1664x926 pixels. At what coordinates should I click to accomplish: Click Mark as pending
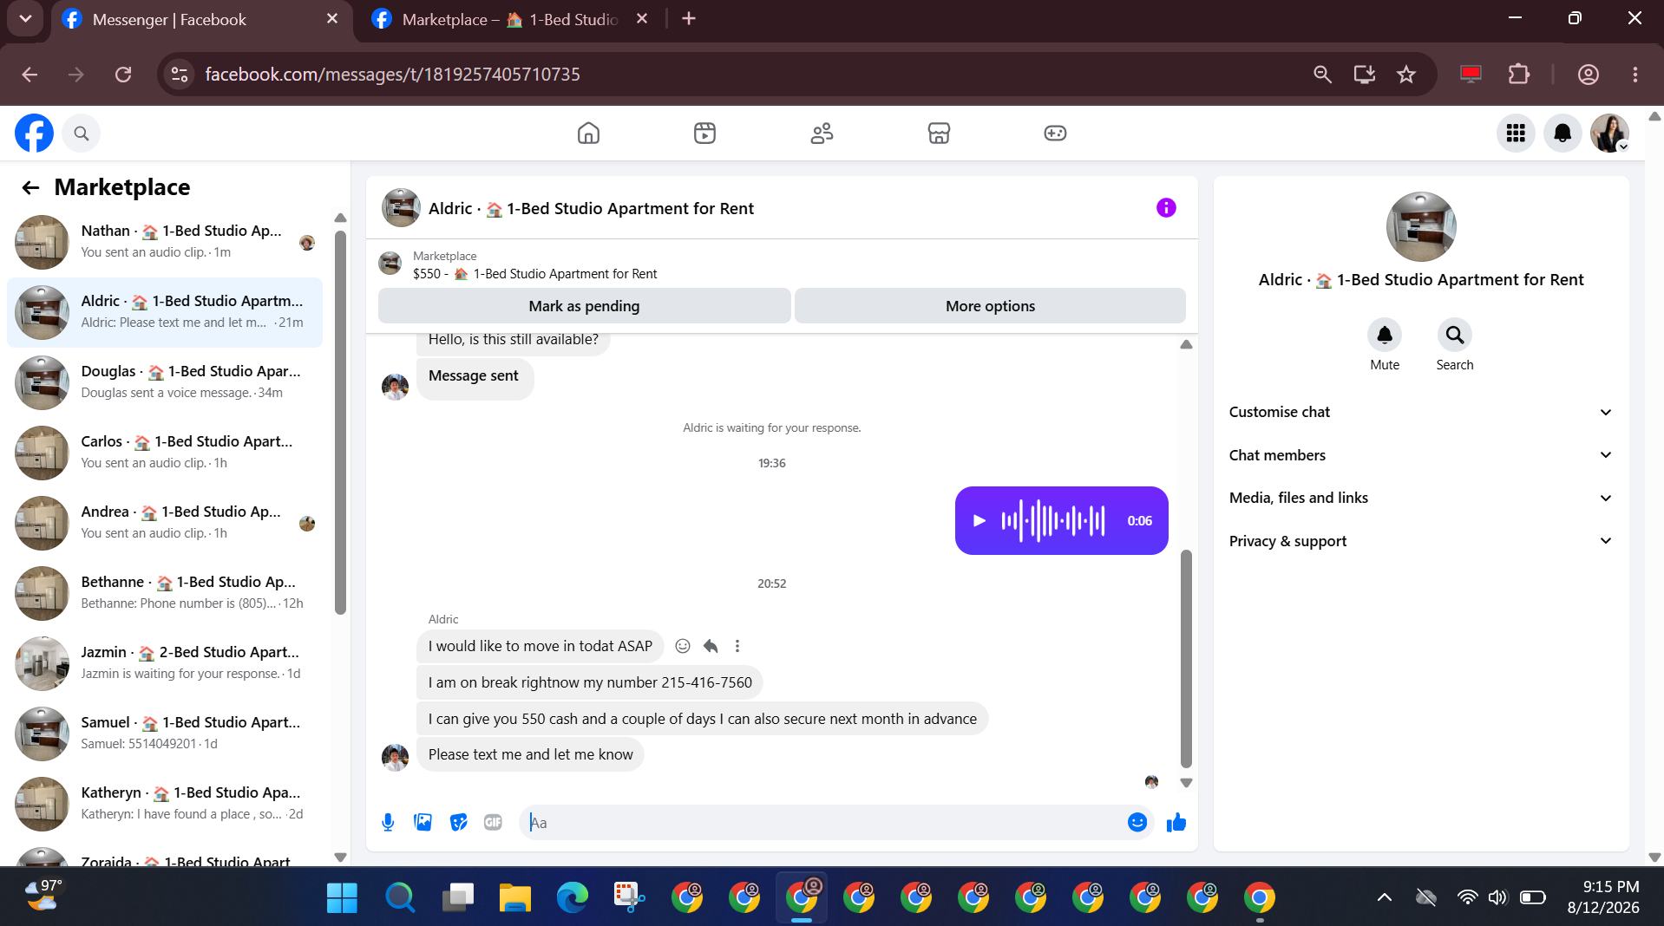coord(584,306)
